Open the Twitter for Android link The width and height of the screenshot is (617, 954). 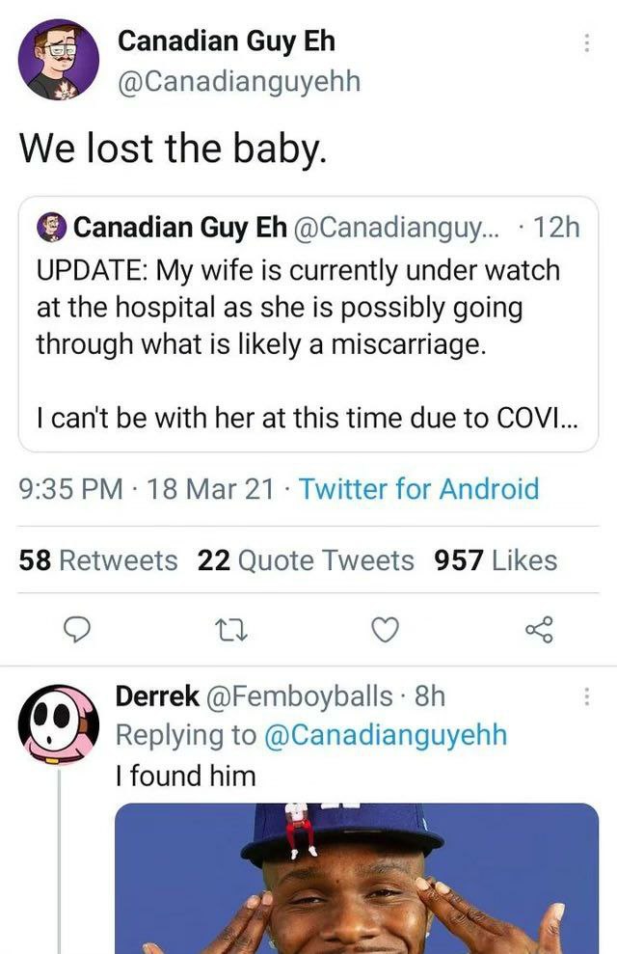click(418, 488)
